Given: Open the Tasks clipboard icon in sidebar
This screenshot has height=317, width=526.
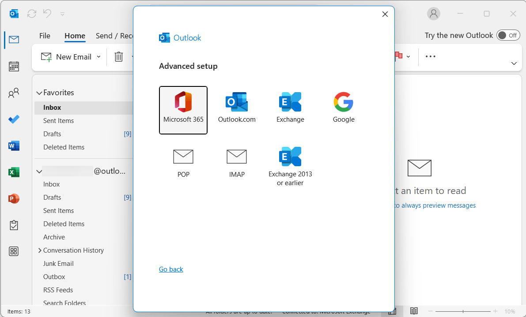Looking at the screenshot, I should pyautogui.click(x=14, y=225).
